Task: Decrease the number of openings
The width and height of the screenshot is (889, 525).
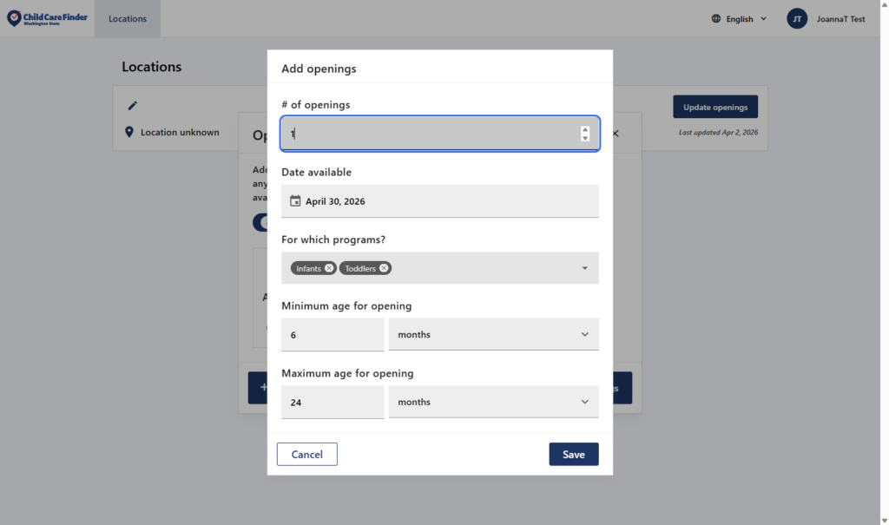Action: (x=585, y=138)
